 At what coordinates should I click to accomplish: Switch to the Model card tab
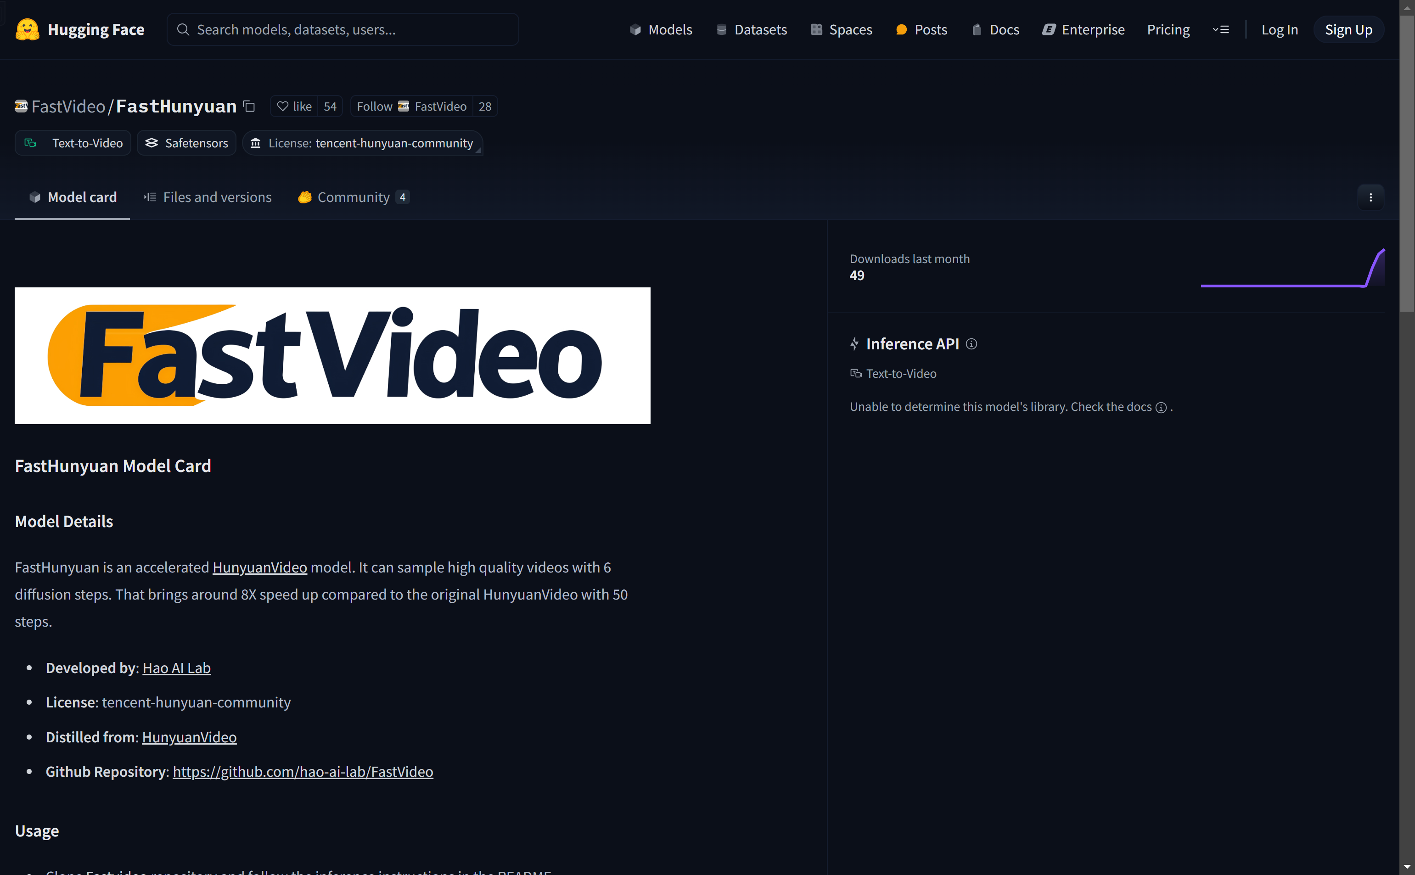tap(73, 197)
